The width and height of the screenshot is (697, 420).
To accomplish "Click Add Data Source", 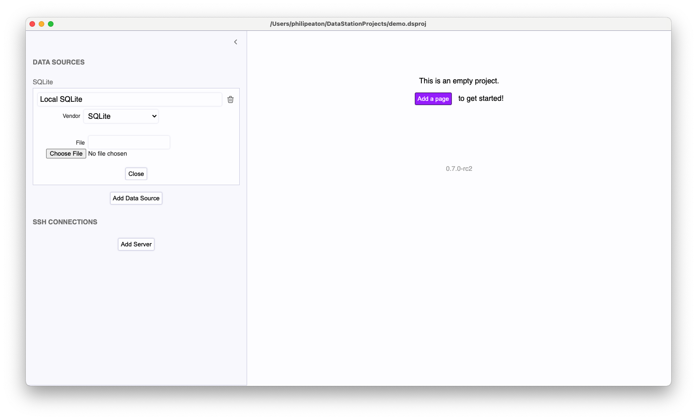I will tap(136, 198).
